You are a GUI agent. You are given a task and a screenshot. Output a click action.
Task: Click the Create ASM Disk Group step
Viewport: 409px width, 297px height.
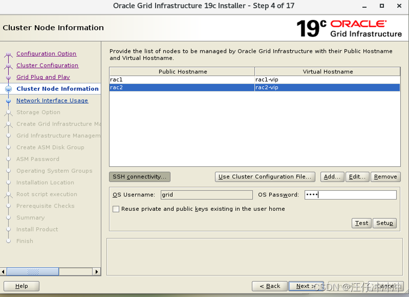50,147
